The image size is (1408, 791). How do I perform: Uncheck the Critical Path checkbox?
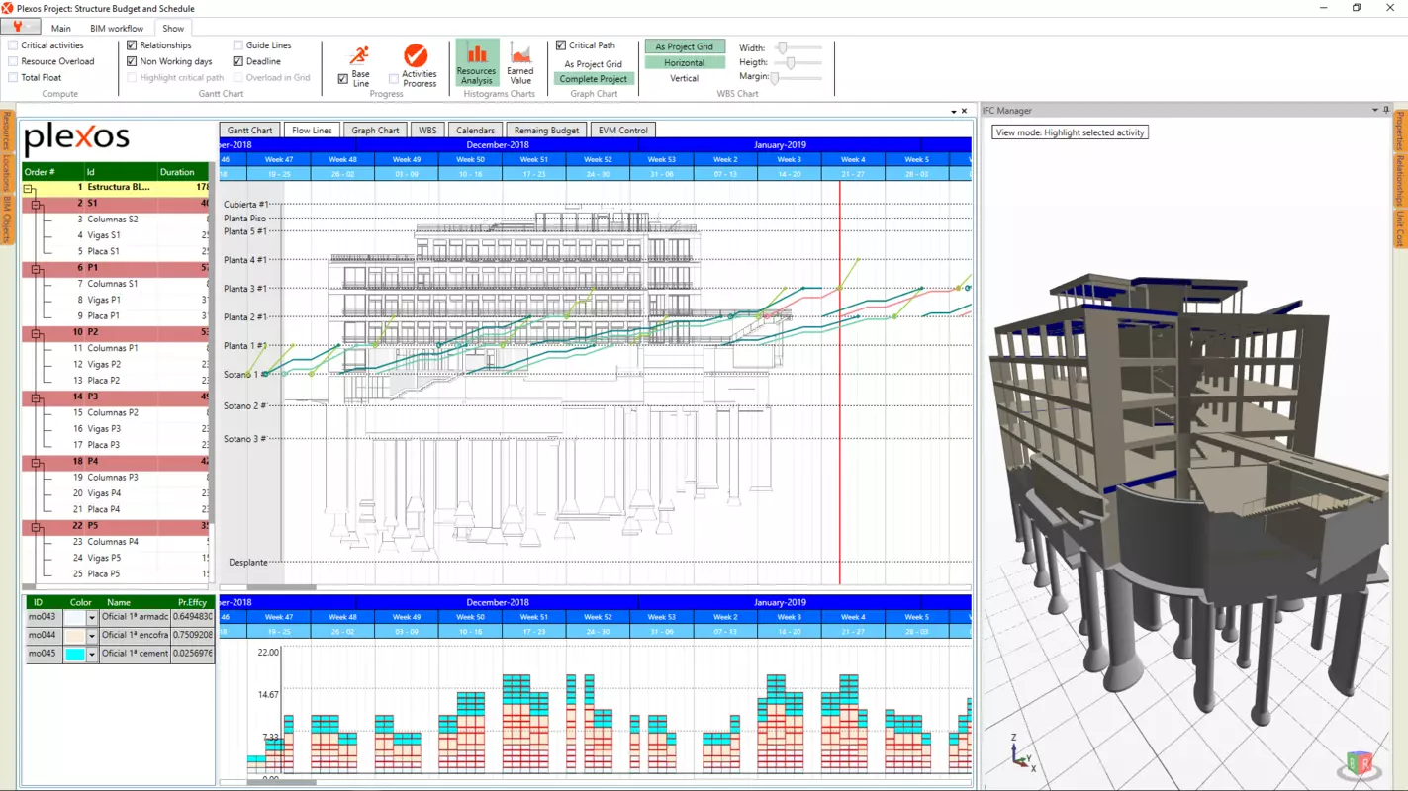561,45
